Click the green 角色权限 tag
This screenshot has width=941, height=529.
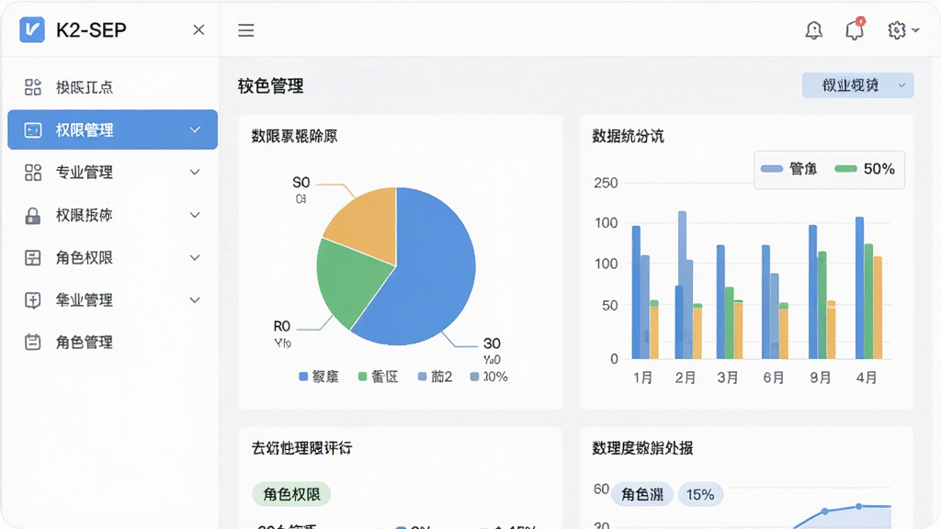291,494
